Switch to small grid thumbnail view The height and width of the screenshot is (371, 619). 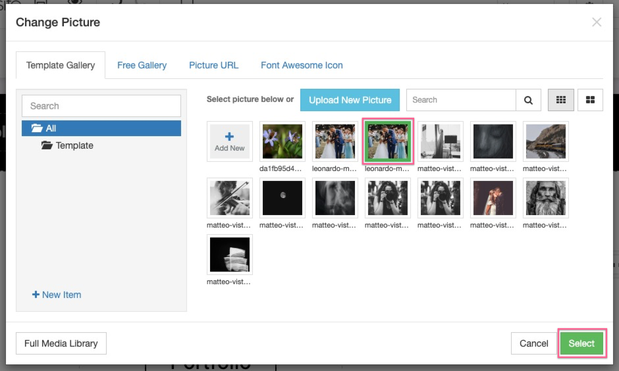[x=561, y=100]
